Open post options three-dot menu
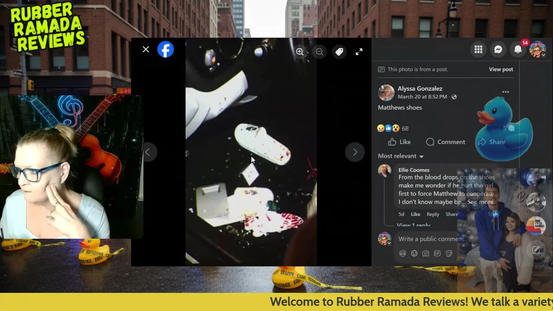This screenshot has height=311, width=553. click(x=505, y=92)
